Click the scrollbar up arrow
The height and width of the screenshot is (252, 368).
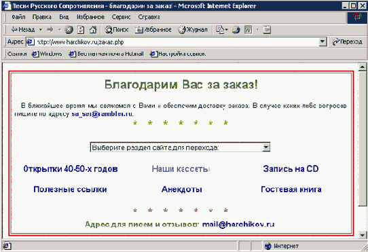coord(363,67)
